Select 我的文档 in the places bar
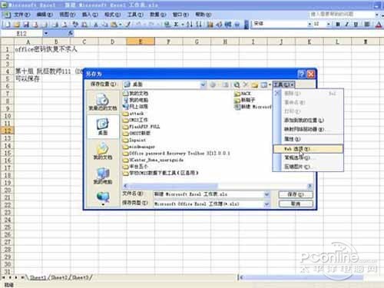This screenshot has width=384, height=288. [x=103, y=151]
